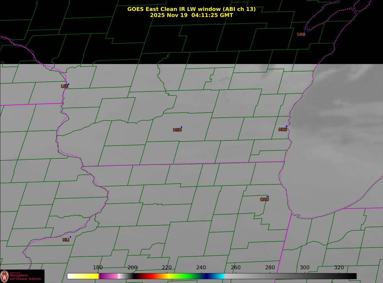Click the MKE station label
Image resolution: width=383 pixels, height=283 pixels.
point(282,130)
